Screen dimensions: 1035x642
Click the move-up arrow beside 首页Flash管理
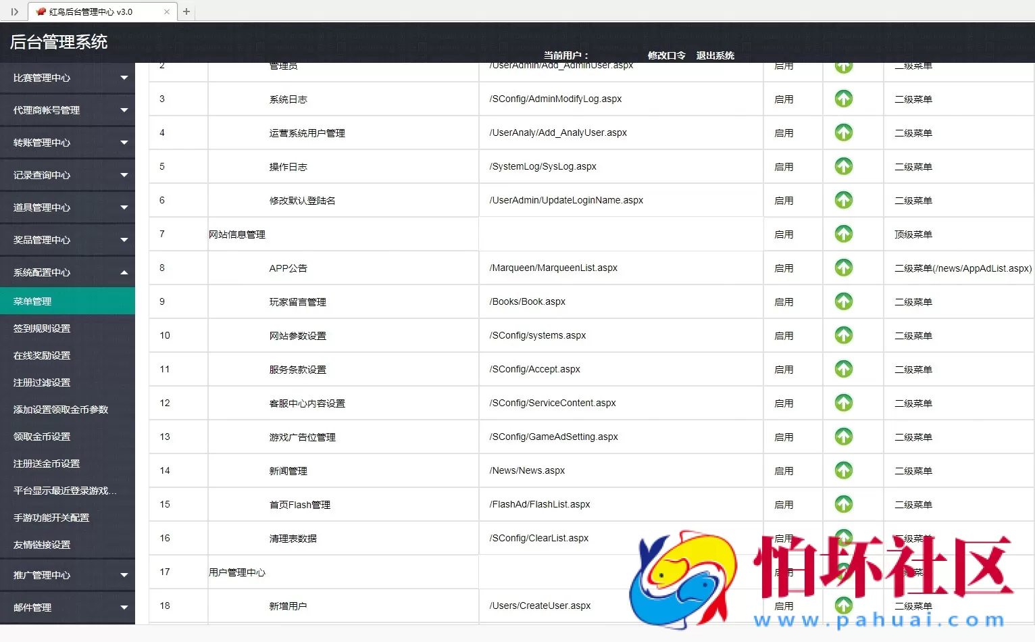coord(843,504)
